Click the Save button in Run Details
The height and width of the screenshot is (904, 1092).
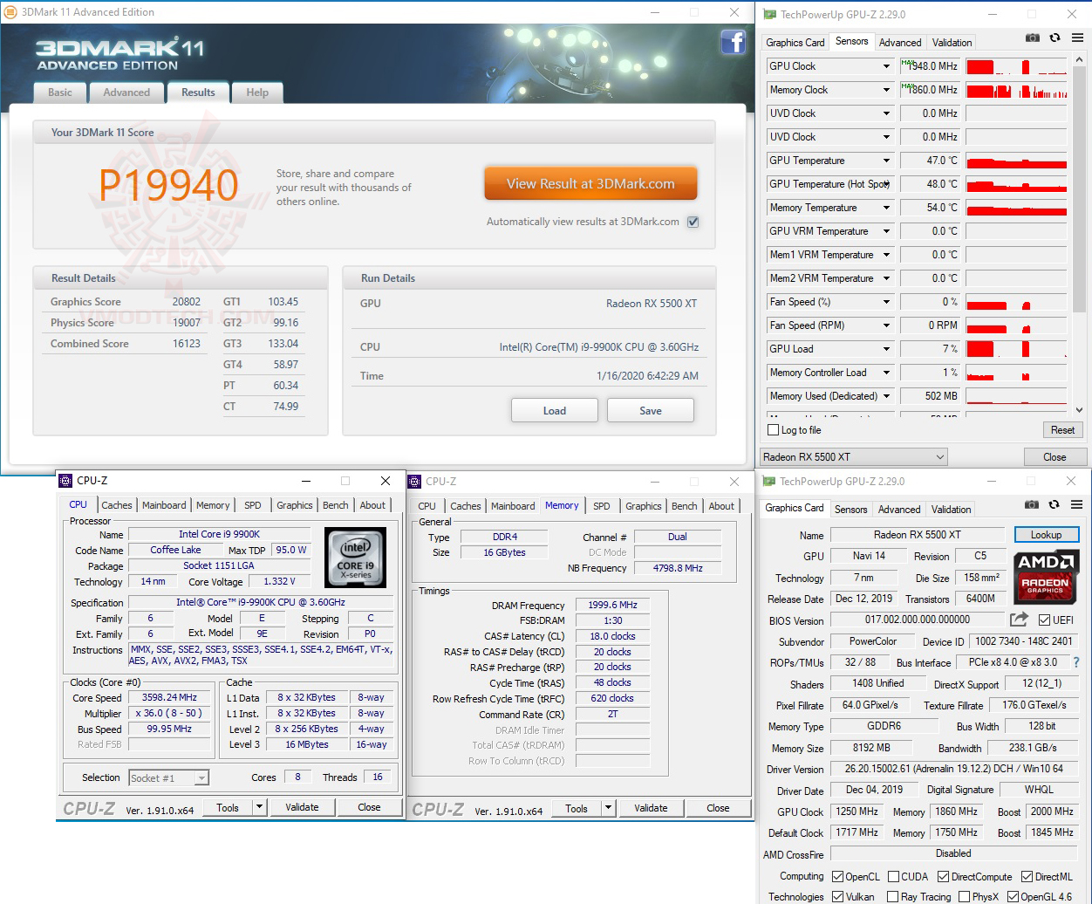pos(651,411)
